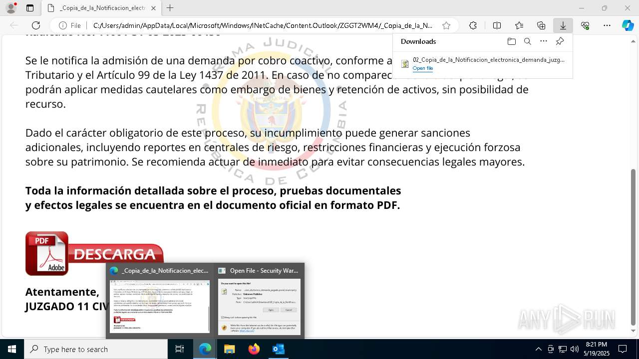Reload the current page
Viewport: 639px width, 359px height.
pos(36,25)
